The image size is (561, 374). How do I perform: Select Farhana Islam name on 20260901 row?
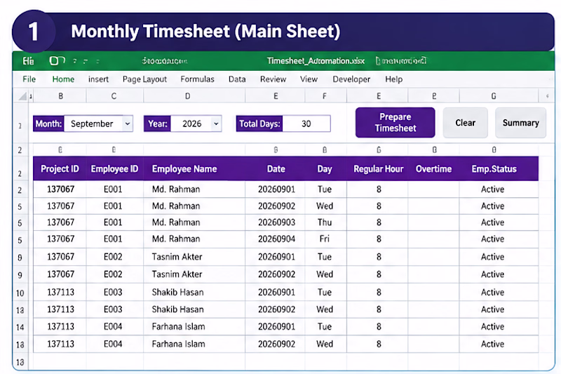click(194, 326)
